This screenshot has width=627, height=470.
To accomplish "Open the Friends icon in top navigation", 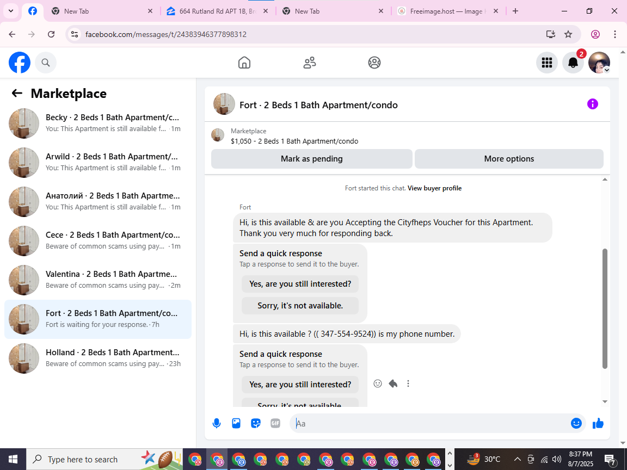I will (x=310, y=63).
